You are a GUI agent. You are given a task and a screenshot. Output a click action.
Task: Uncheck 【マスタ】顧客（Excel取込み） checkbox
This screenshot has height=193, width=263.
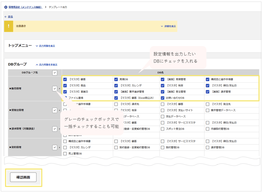click(116, 98)
